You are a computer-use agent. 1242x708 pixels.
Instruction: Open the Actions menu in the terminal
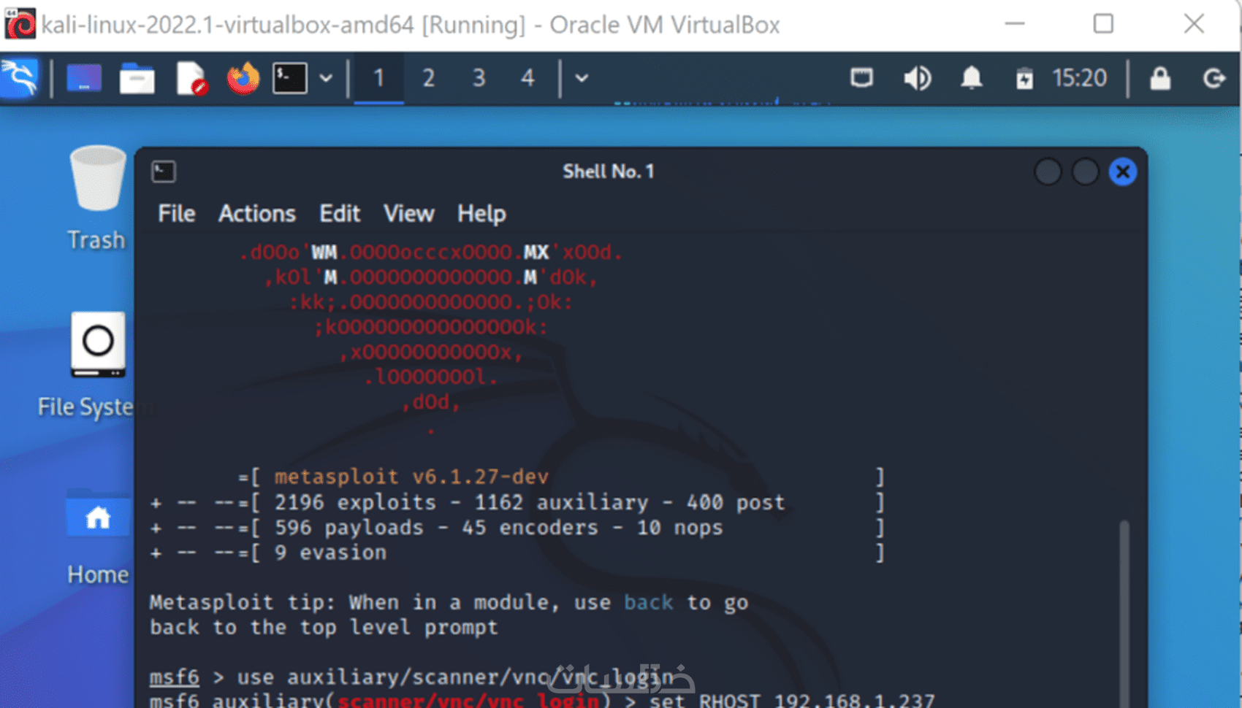(x=257, y=214)
